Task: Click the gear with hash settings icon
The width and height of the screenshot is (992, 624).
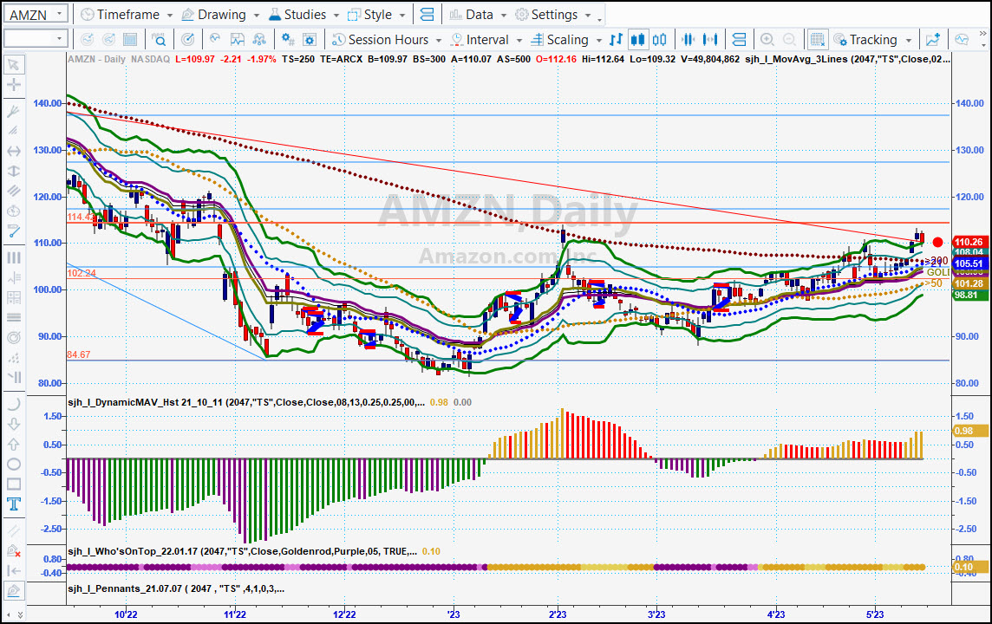Action: 288,40
